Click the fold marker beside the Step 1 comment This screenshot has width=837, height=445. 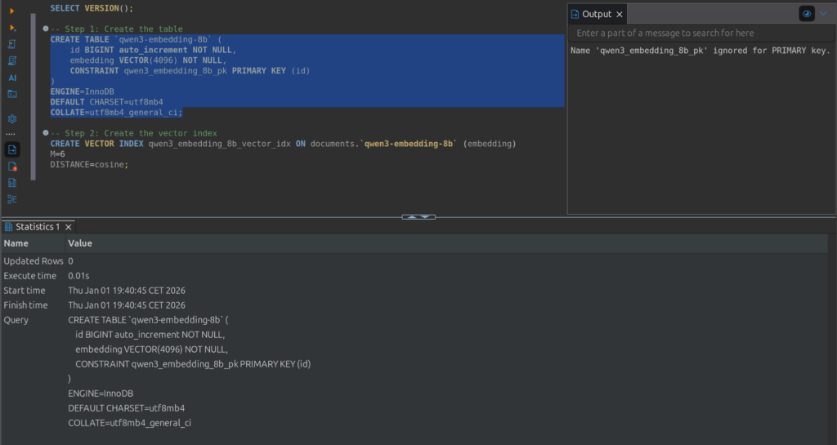[46, 29]
